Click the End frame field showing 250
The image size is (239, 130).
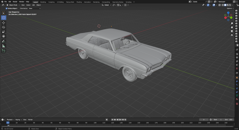tap(229, 120)
